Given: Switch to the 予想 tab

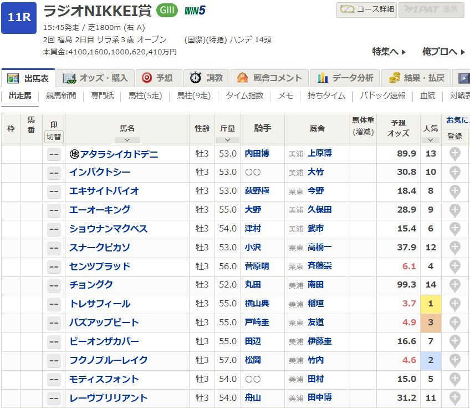Looking at the screenshot, I should (x=159, y=78).
